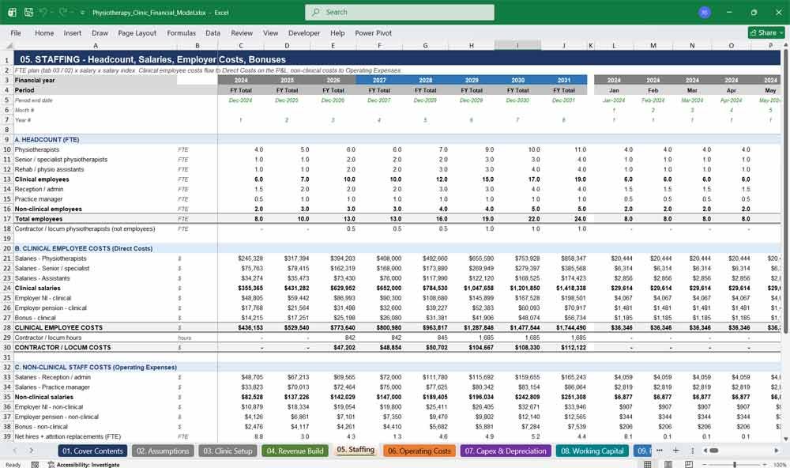
Task: Click the Search box in title bar
Action: (399, 12)
